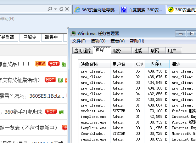Image resolution: width=196 pixels, height=143 pixels.
Task: Select sro_client process using 434,848 K
Action: coord(137,82)
